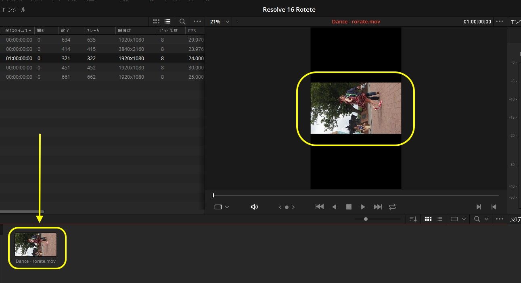Toggle grid view in the bottom media pool toolbar
Screen dimensions: 521x283
click(x=428, y=218)
